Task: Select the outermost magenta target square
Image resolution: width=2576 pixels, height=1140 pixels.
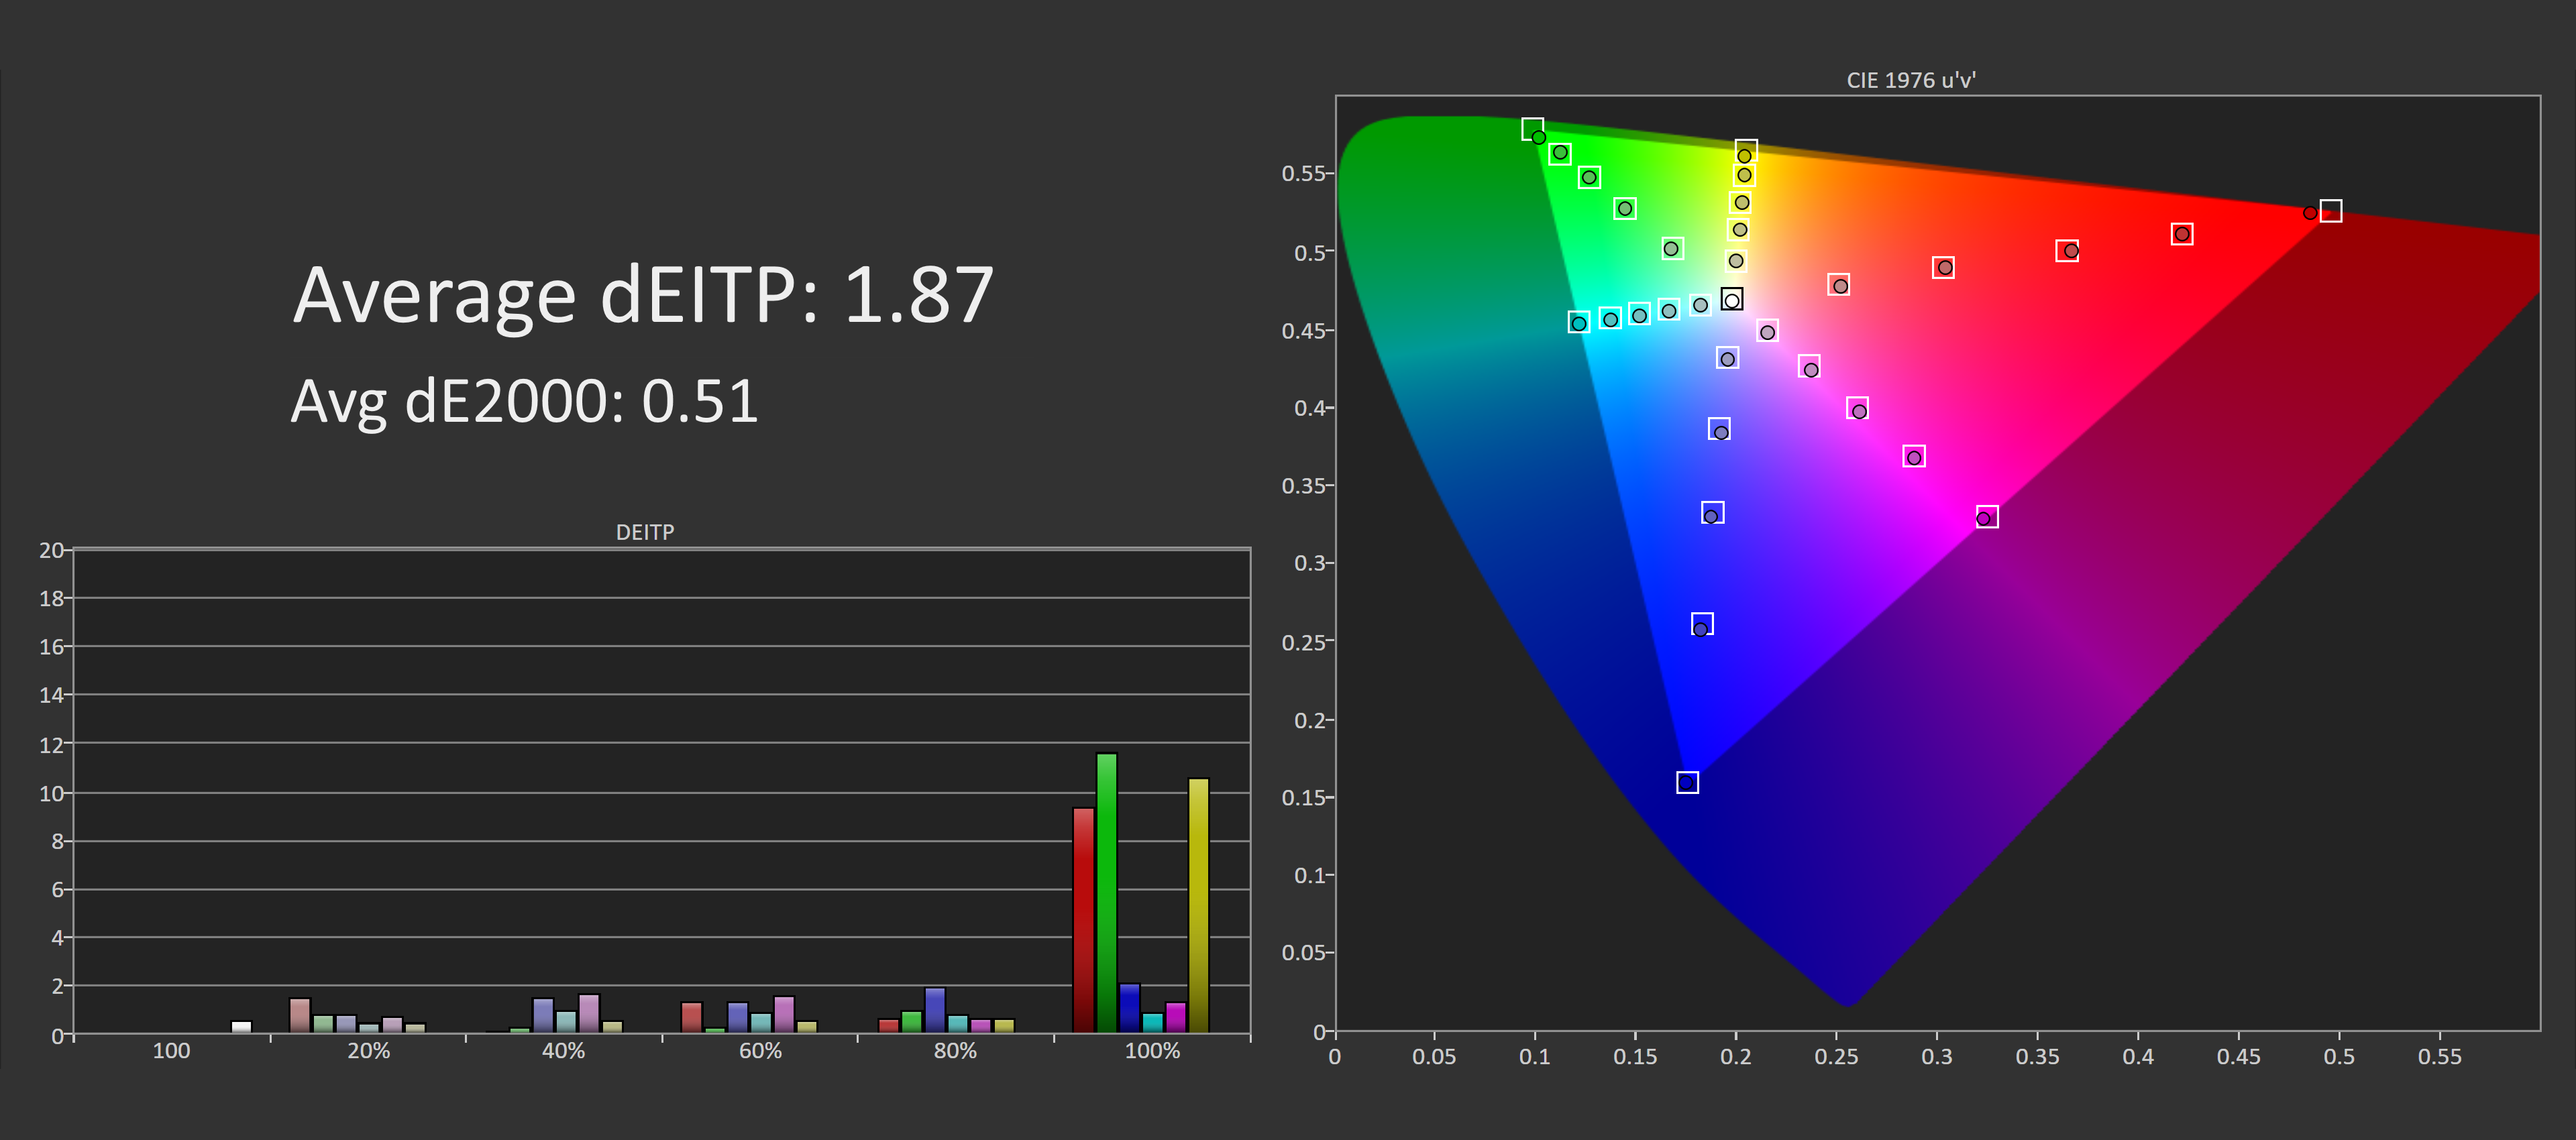Action: pyautogui.click(x=1987, y=516)
